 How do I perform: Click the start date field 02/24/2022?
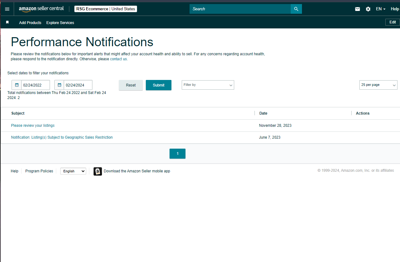click(36, 85)
